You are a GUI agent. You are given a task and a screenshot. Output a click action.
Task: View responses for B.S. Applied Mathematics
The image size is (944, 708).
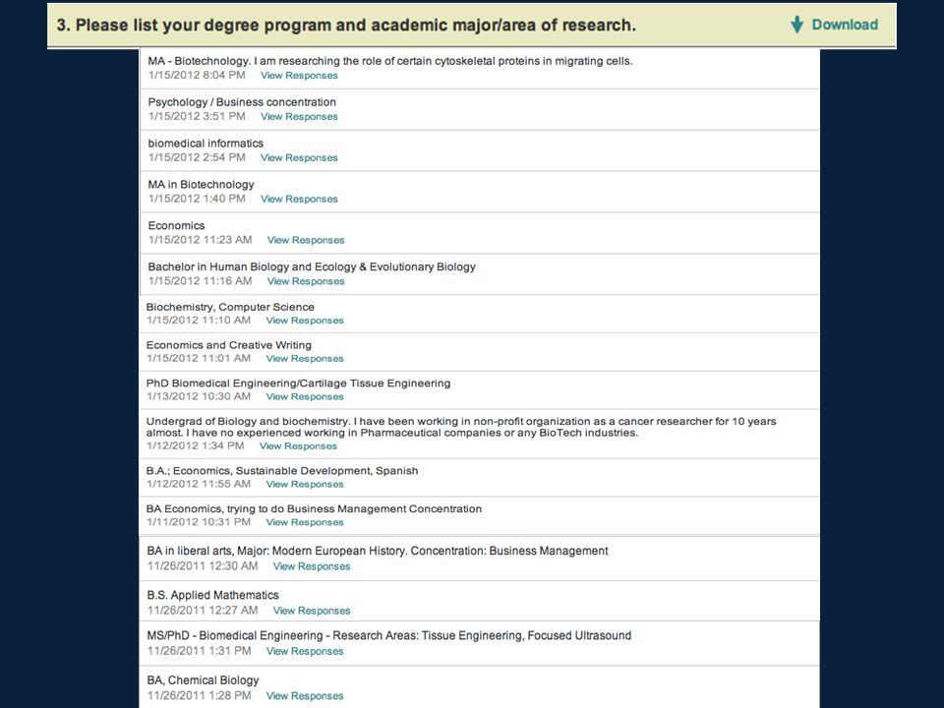coord(312,611)
